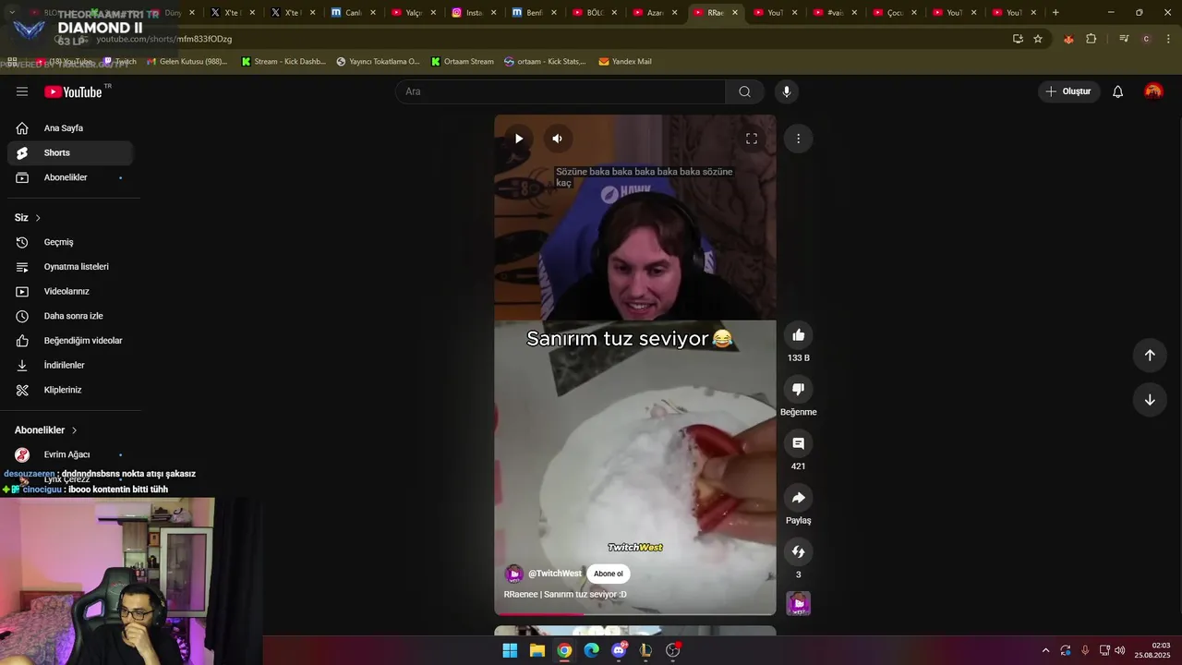
Task: Open the comments with 421 count
Action: [799, 443]
